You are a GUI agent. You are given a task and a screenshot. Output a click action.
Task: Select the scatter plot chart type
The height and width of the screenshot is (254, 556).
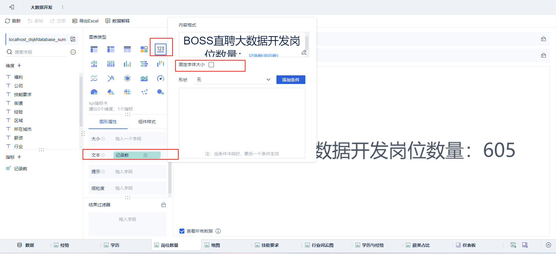tap(144, 92)
